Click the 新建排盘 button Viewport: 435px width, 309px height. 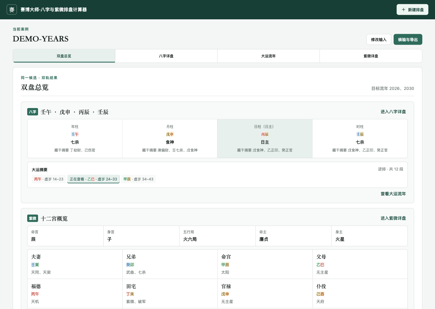click(412, 10)
